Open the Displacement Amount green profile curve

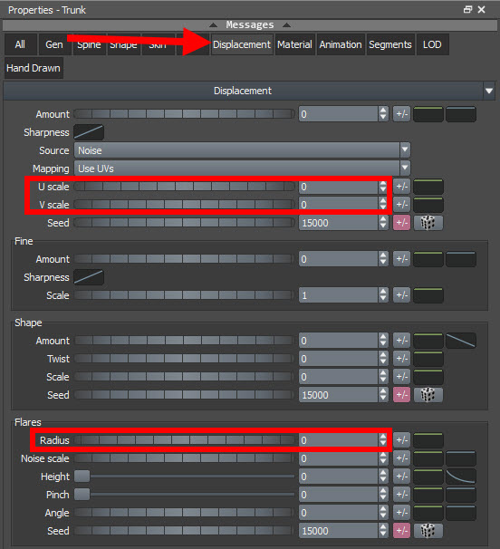tap(428, 114)
